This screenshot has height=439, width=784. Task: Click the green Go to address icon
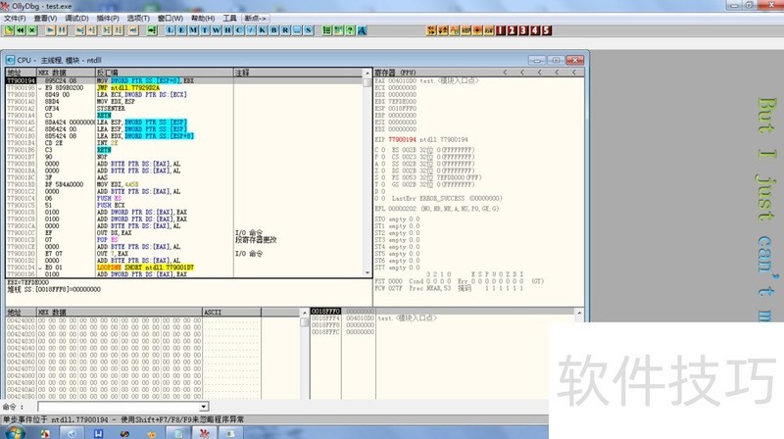coord(152,30)
